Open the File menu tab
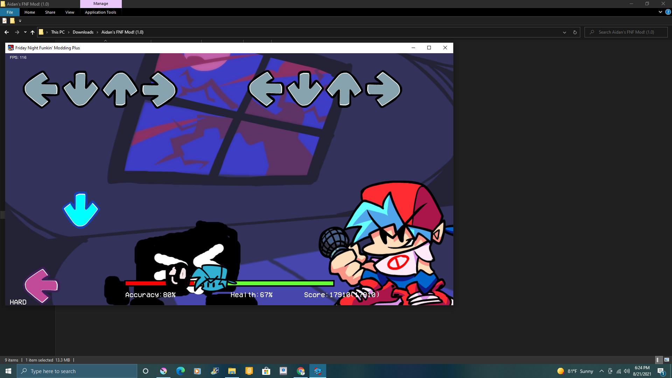Viewport: 672px width, 378px height. coord(10,12)
